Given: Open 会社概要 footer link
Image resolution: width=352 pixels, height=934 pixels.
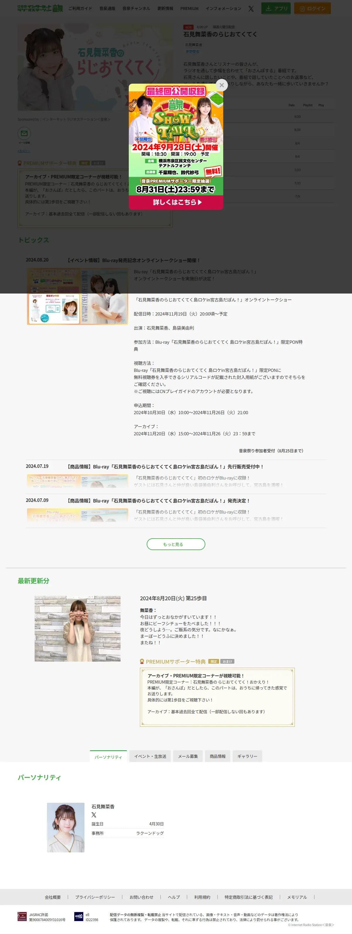Looking at the screenshot, I should click(53, 897).
